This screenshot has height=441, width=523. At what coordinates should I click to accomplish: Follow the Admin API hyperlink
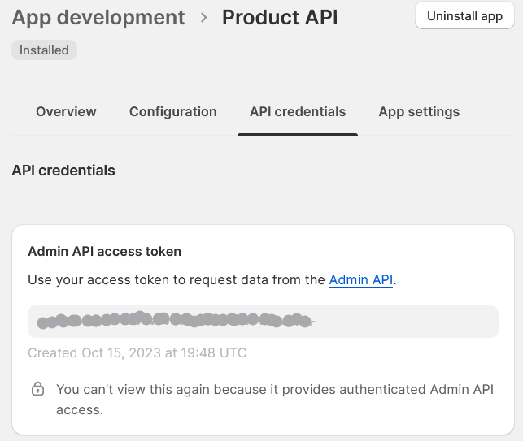tap(361, 280)
